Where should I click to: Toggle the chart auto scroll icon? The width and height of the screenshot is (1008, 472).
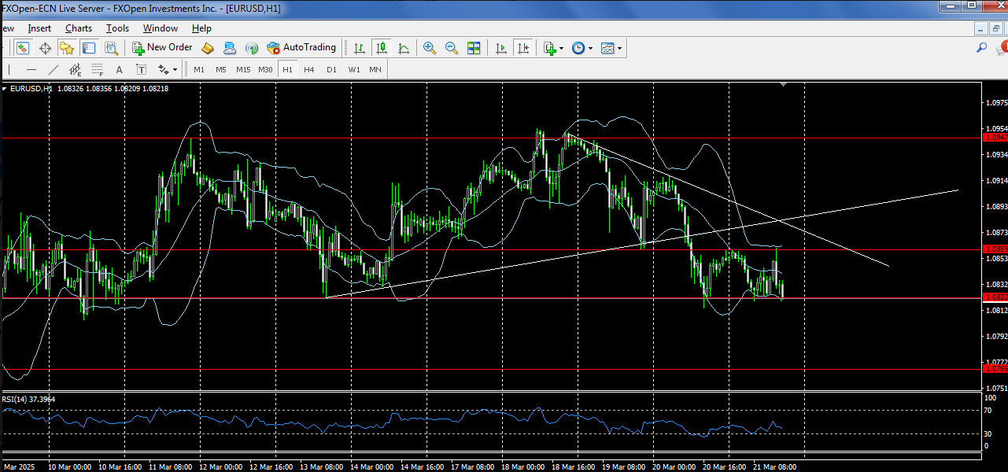click(501, 48)
